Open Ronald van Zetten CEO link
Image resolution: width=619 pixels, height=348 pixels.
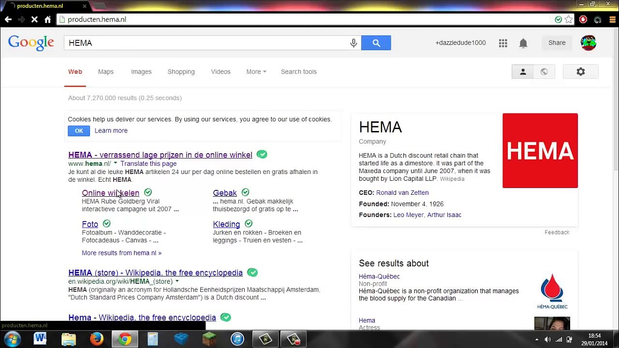(402, 192)
